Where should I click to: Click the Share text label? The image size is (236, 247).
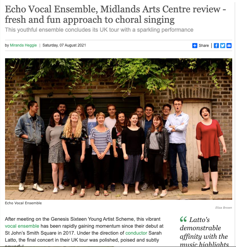coord(204,46)
